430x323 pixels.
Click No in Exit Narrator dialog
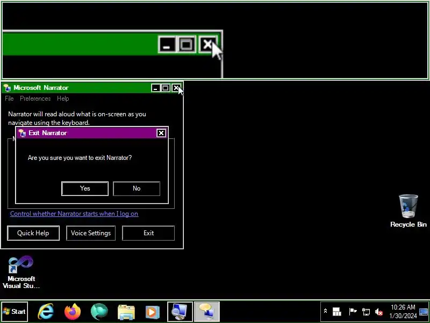[x=137, y=188]
